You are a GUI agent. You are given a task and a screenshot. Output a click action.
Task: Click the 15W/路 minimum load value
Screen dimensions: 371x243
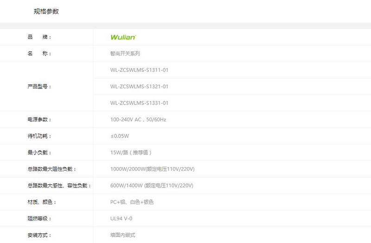click(x=131, y=152)
